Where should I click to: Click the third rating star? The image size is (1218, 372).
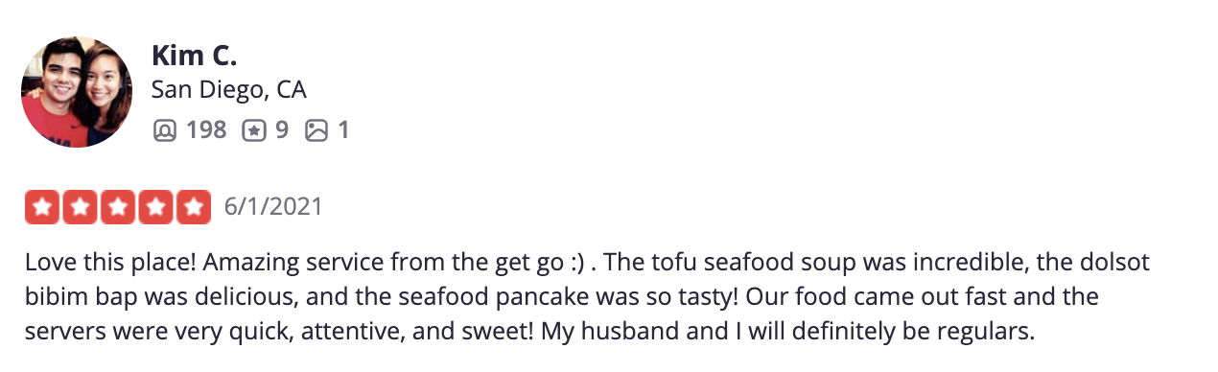pyautogui.click(x=118, y=207)
